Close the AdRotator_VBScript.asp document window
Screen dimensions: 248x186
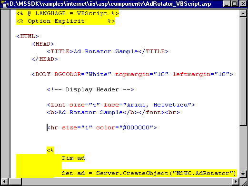(x=243, y=4)
